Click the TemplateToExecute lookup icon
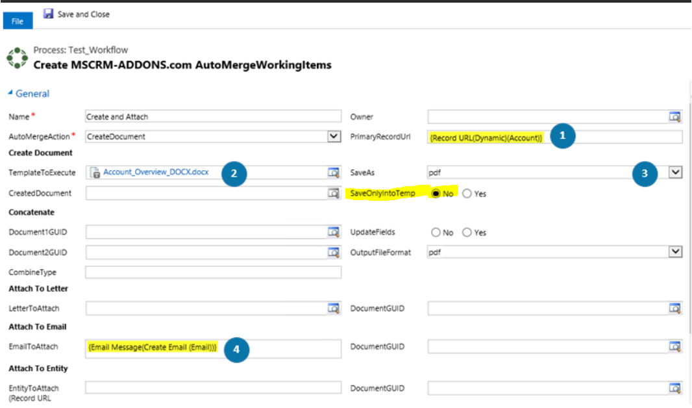The height and width of the screenshot is (408, 692). pyautogui.click(x=334, y=173)
